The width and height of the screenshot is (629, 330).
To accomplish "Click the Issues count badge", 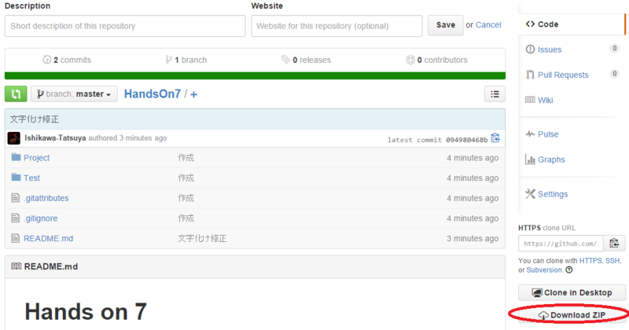I will click(x=614, y=49).
